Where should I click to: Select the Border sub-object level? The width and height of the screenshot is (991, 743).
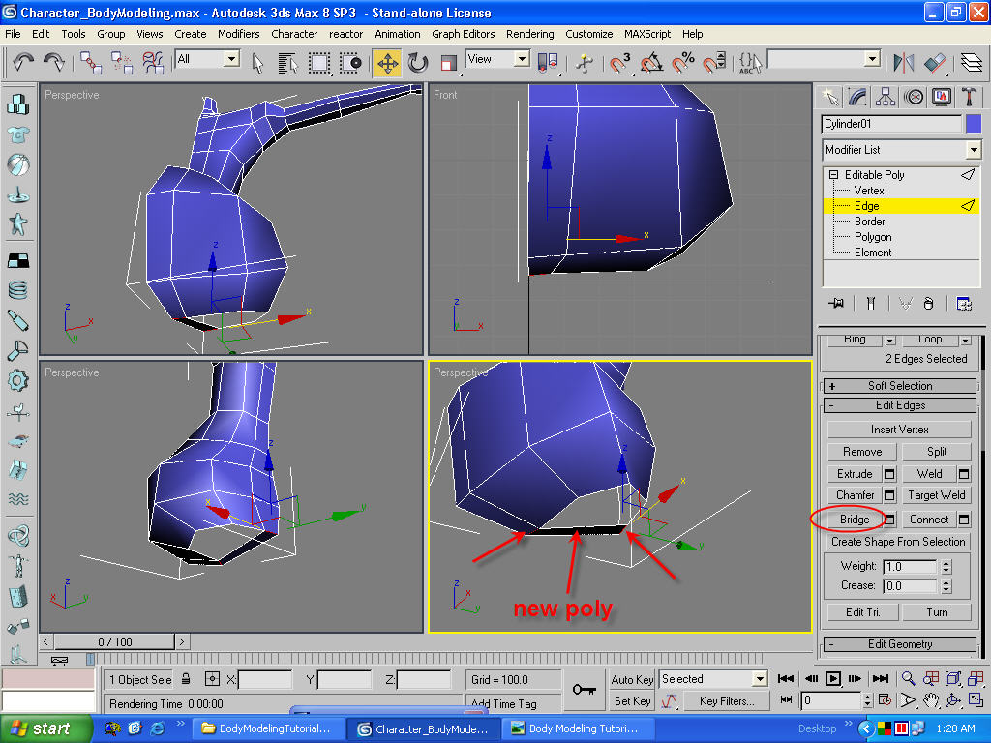coord(870,222)
